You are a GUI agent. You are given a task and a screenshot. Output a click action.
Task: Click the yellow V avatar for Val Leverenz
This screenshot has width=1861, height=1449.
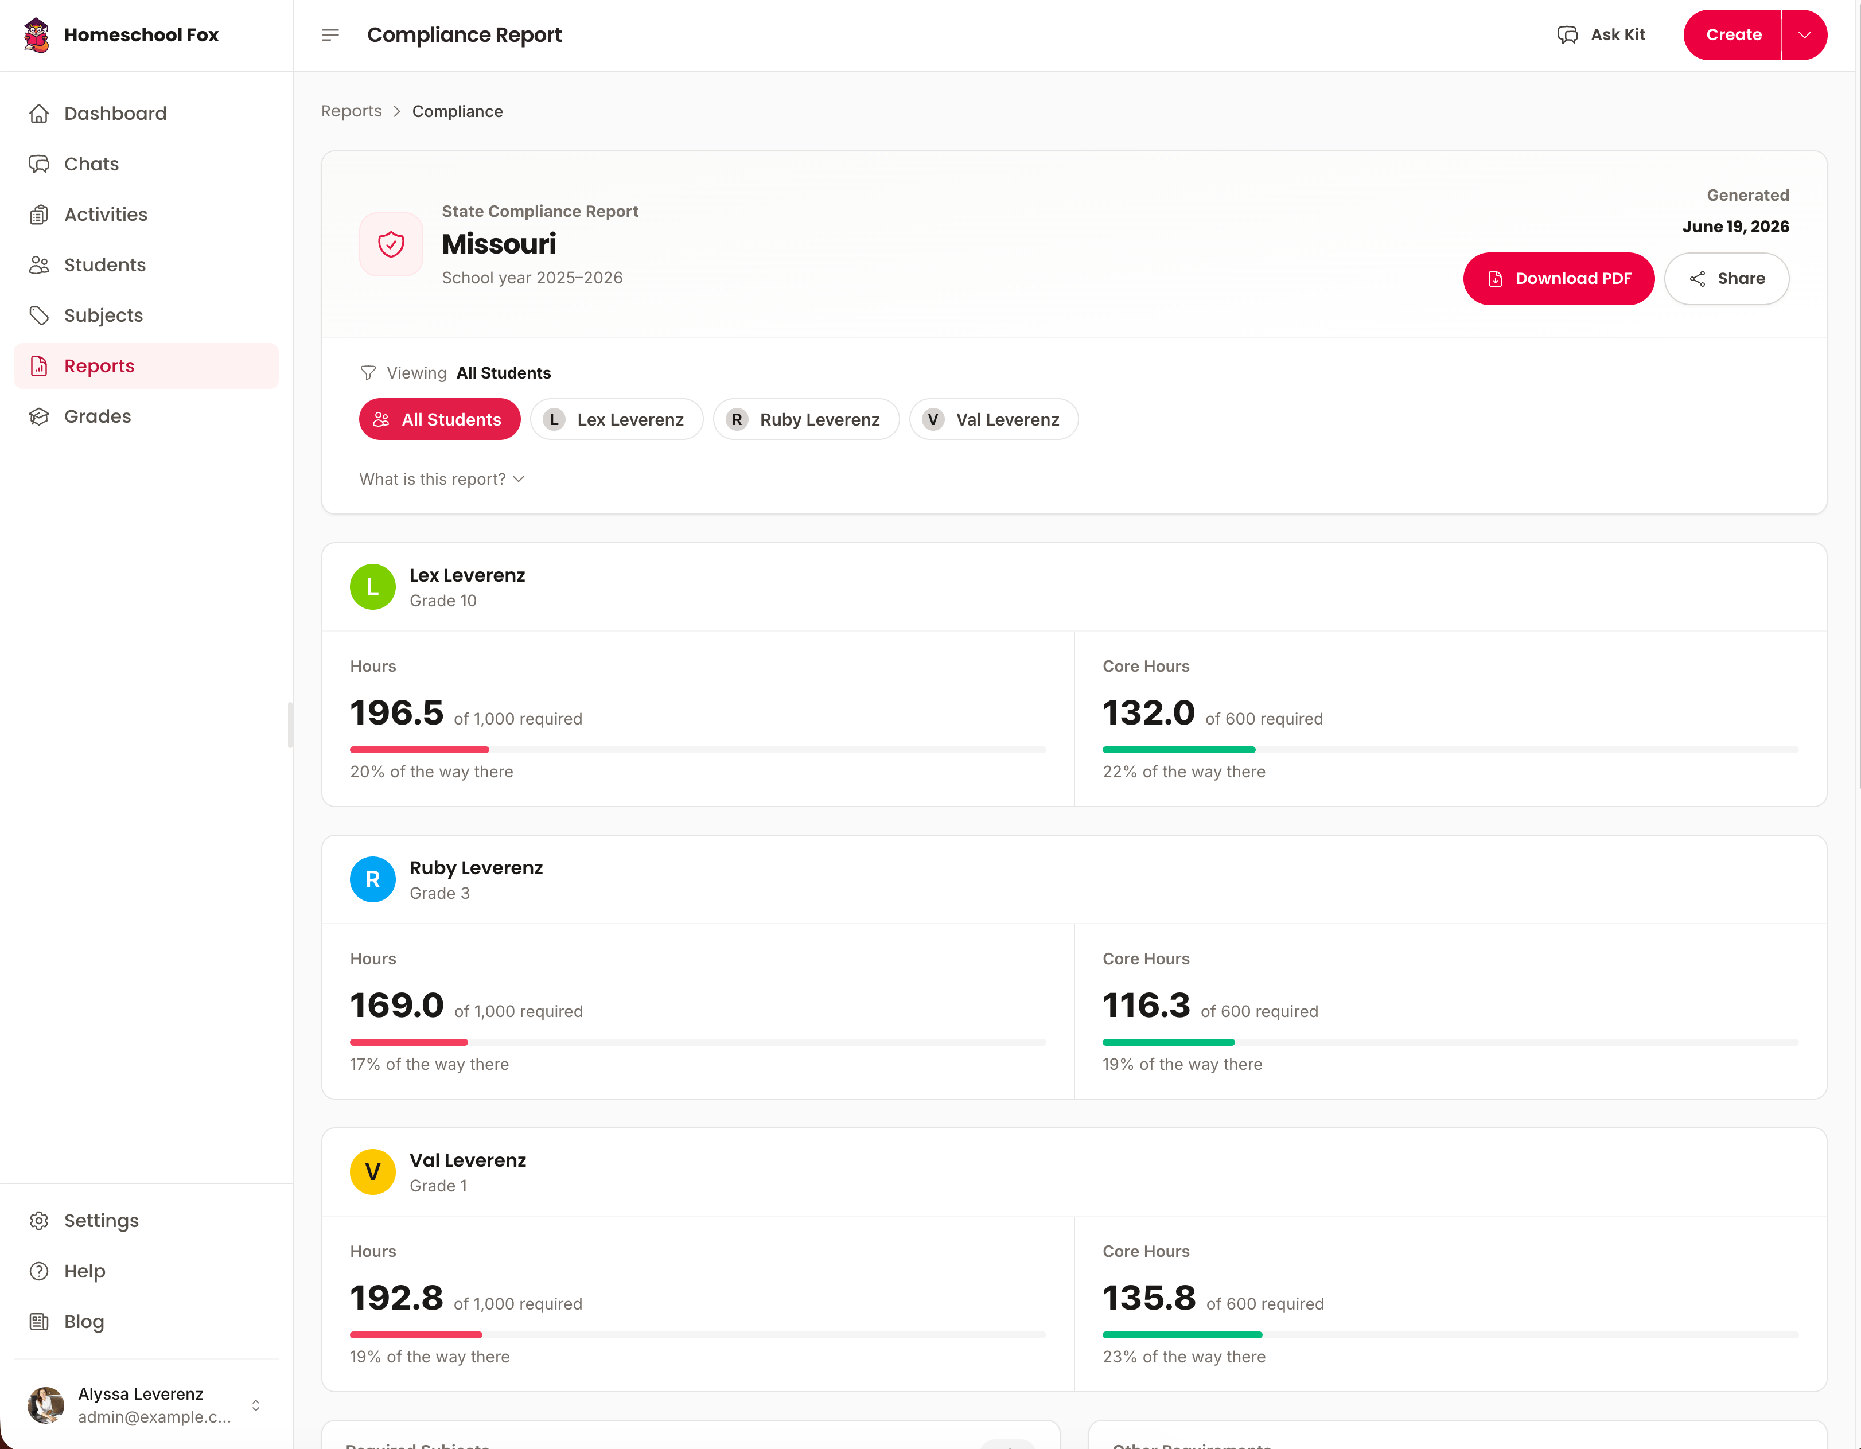coord(372,1172)
